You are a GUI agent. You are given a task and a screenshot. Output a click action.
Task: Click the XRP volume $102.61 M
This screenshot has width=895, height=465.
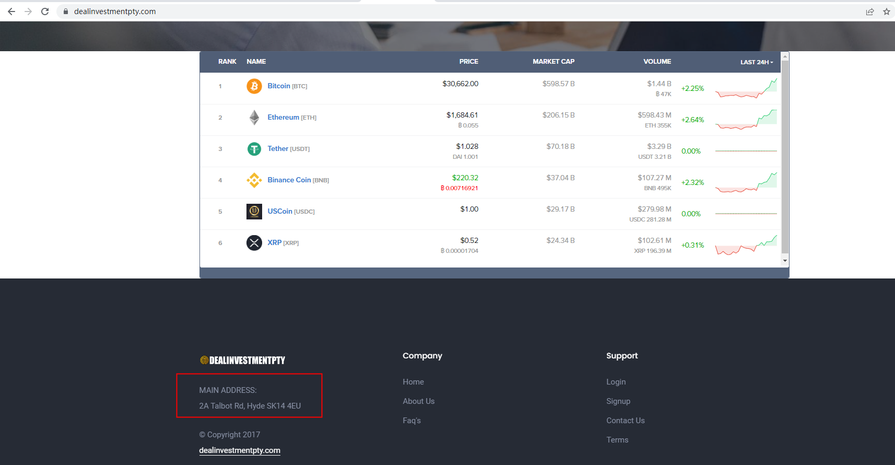(x=654, y=240)
